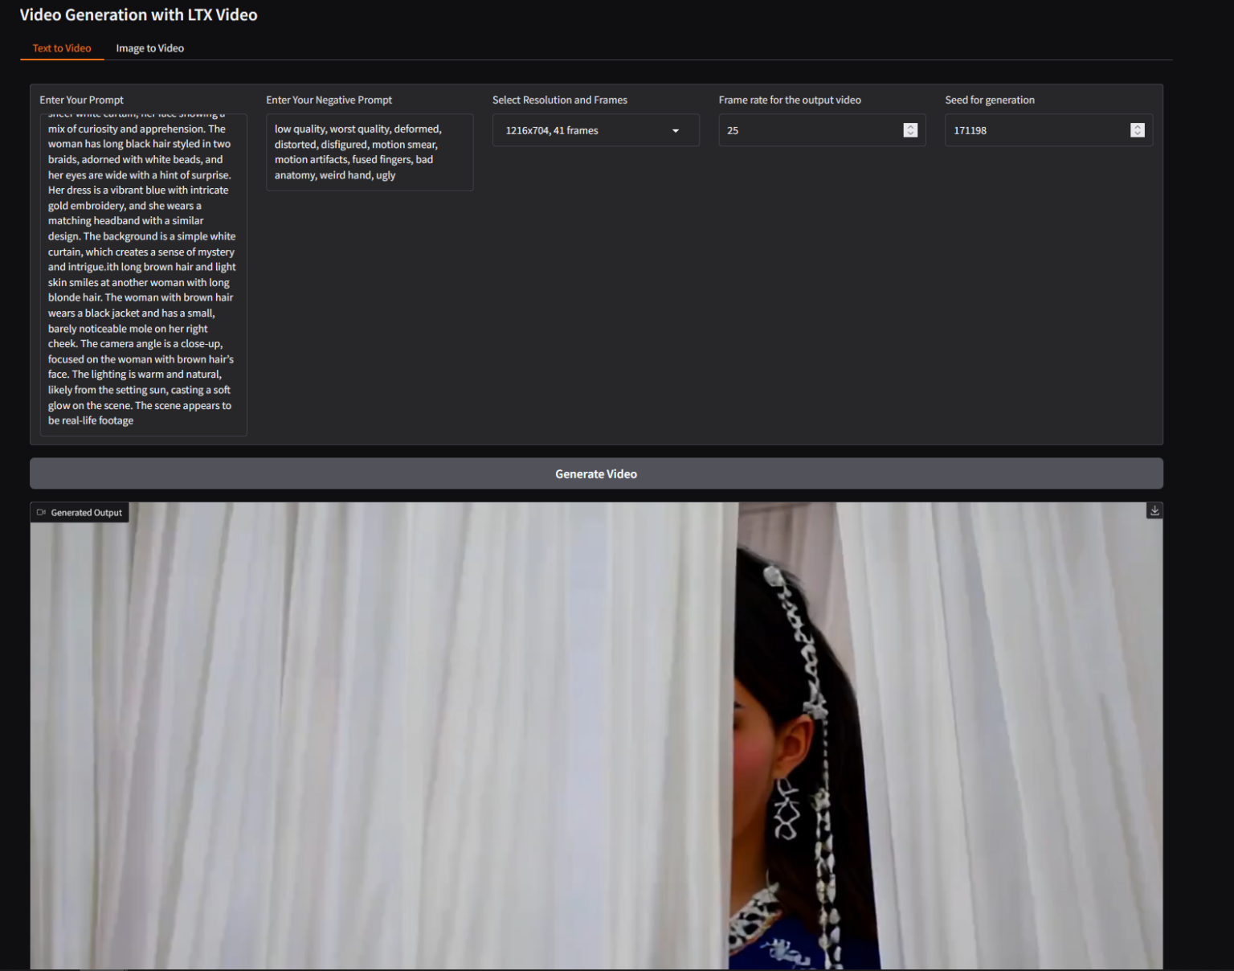Click the Video Generation with LTX Video heading
This screenshot has height=971, width=1234.
coord(138,15)
